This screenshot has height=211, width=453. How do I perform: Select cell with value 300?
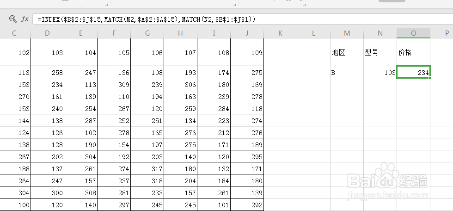click(47, 192)
